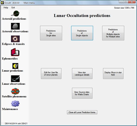Select Satellite phenomena cluster icon

click(15, 91)
